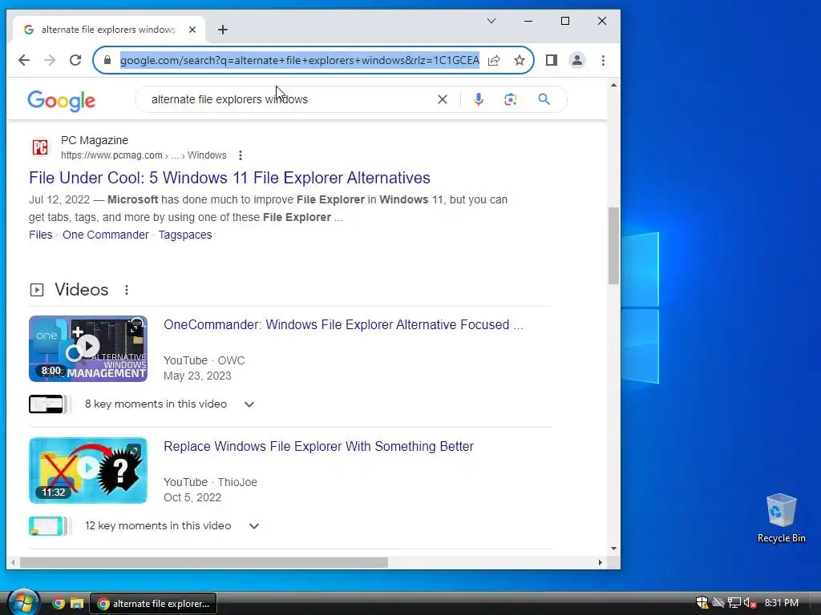Bookmark this tab with the star
Screen dimensions: 821x615
click(520, 60)
